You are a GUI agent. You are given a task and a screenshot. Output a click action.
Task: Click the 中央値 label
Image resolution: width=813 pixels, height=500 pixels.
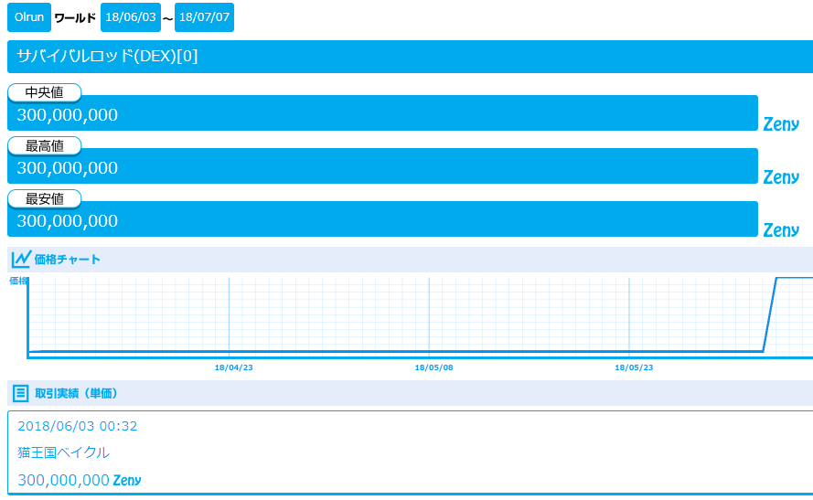(x=45, y=92)
